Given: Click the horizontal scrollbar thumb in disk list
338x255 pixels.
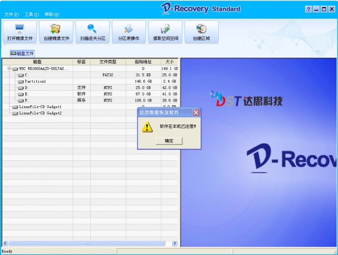Looking at the screenshot, I should pyautogui.click(x=87, y=243).
